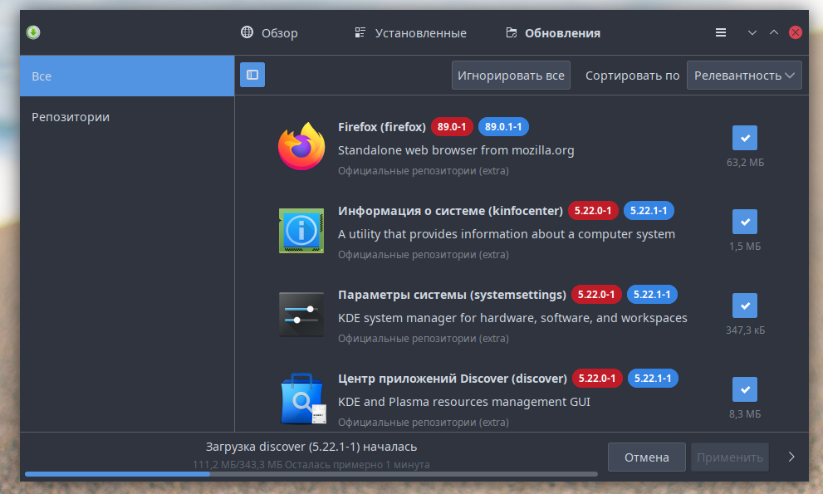Open Центр приложений Discover (discover) title
Viewport: 823px width, 494px height.
coord(453,379)
